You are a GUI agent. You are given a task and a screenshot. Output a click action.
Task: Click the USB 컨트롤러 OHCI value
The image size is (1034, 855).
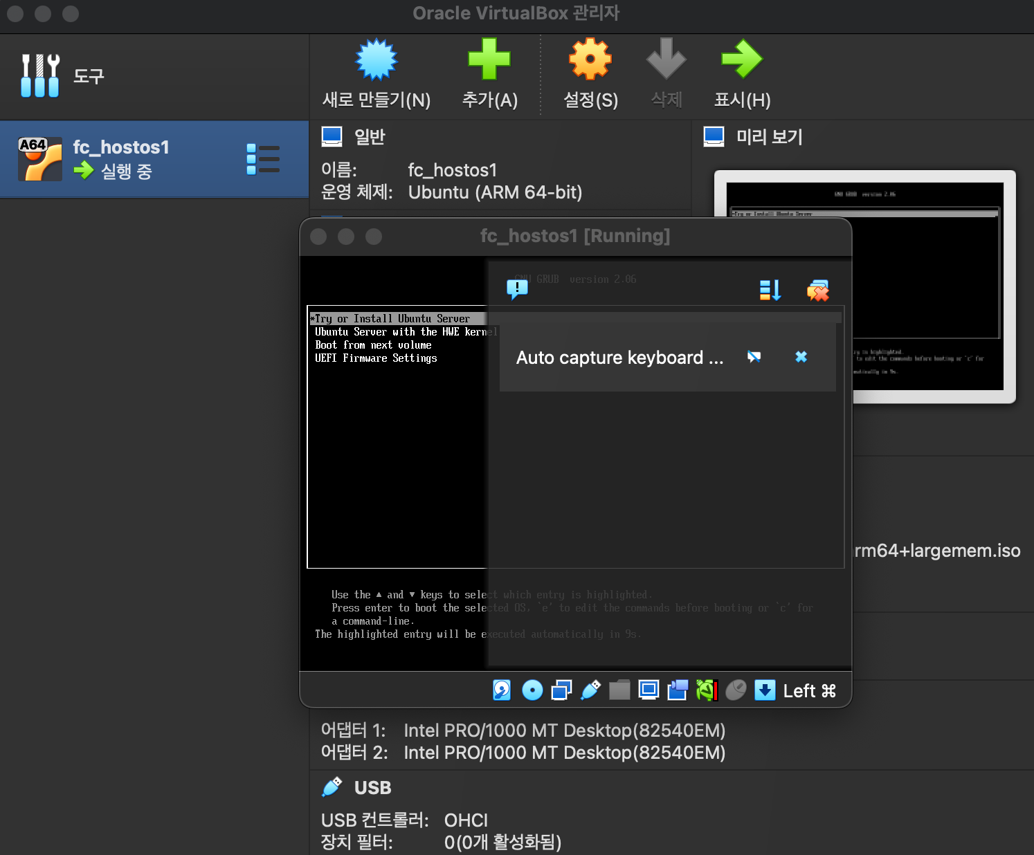tap(466, 820)
